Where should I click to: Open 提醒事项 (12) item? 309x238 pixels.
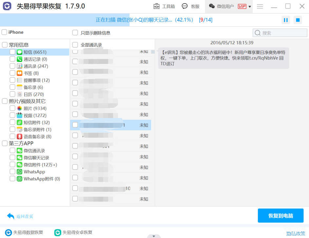pos(36,80)
